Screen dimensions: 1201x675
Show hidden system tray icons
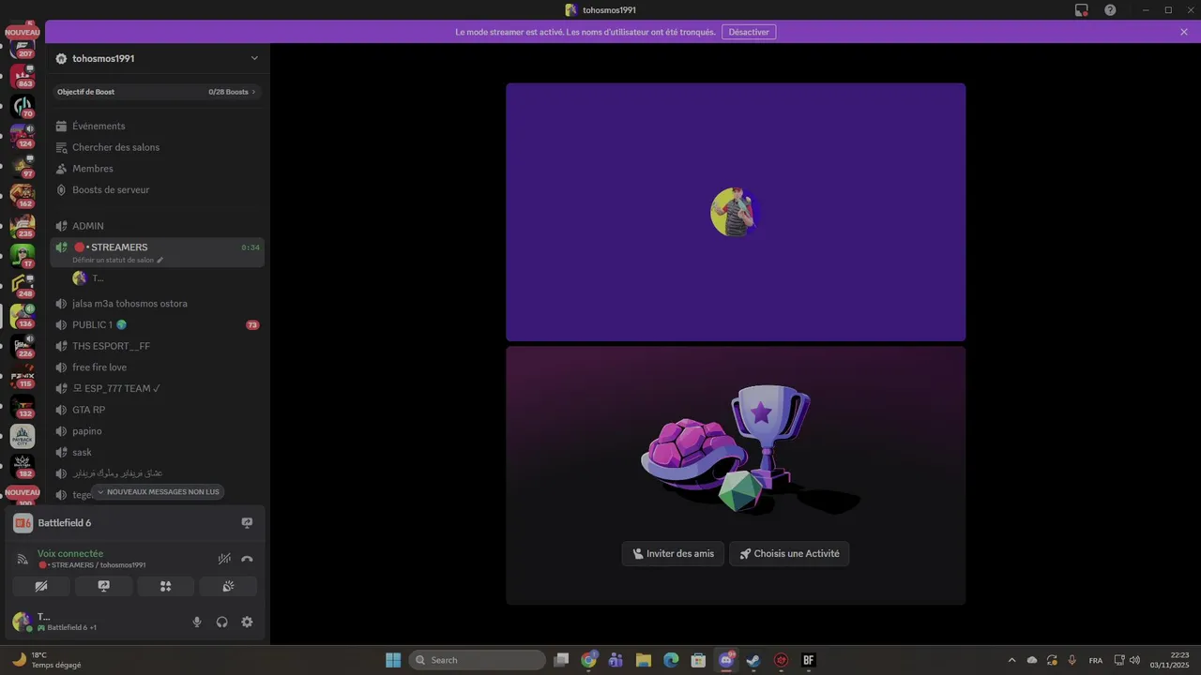click(x=1011, y=660)
